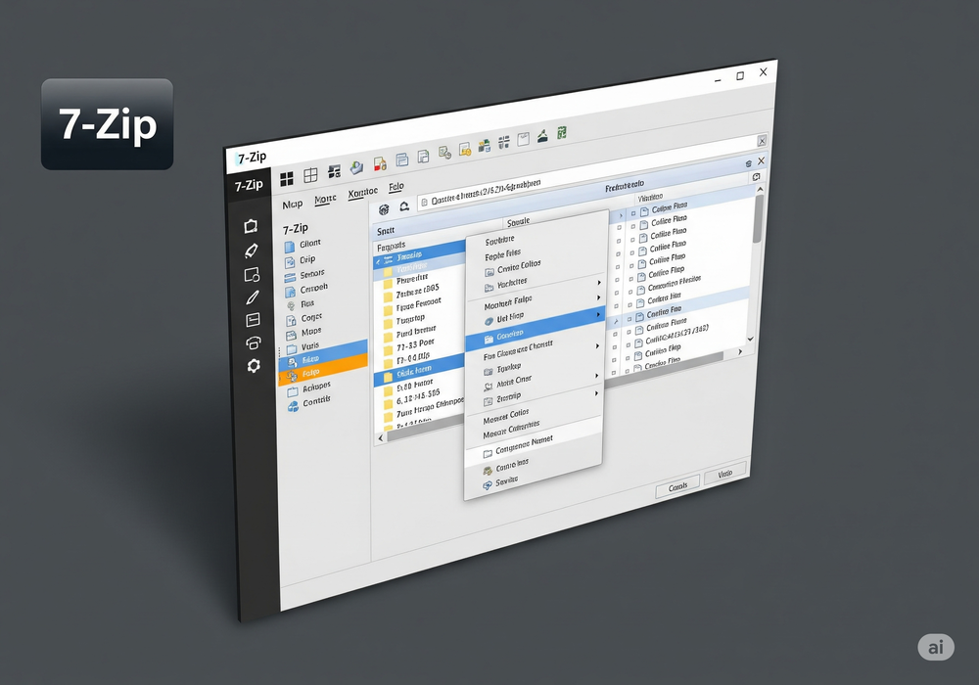This screenshot has width=979, height=685.
Task: Open the printer icon above the sidebar gear
Action: [253, 342]
